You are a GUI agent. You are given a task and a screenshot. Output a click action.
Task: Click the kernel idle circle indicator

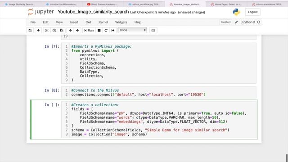(x=259, y=22)
